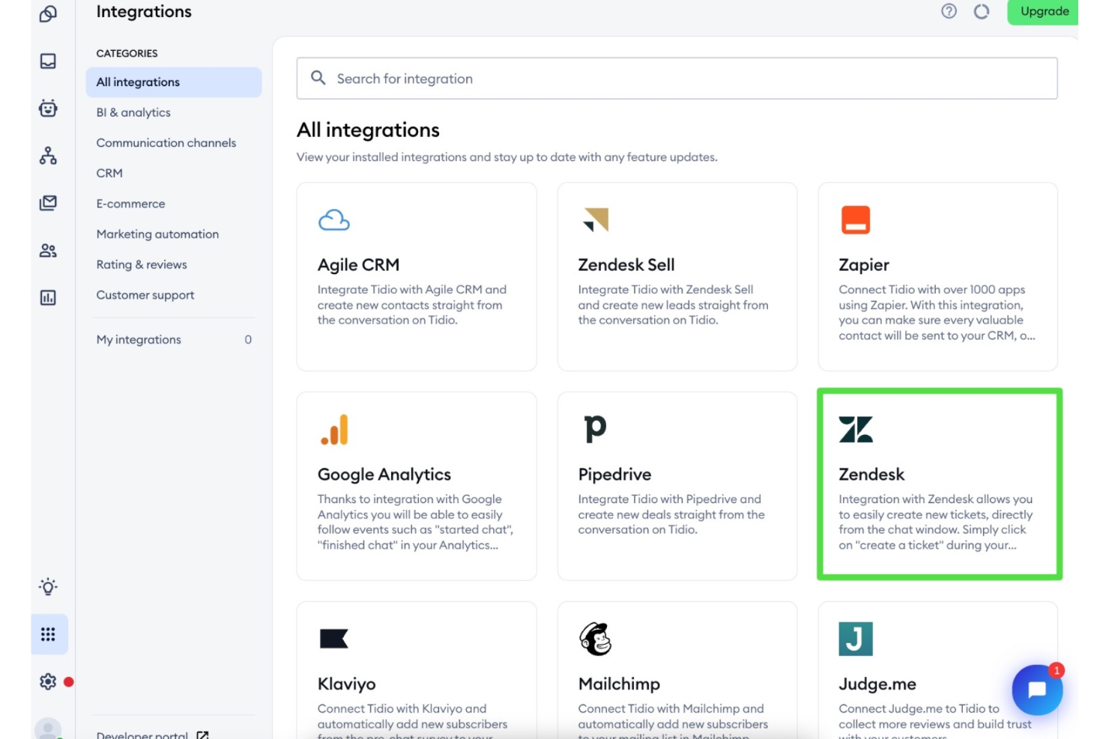Viewport: 1109px width, 739px height.
Task: Open the Flows hierarchy icon in sidebar
Action: click(x=48, y=156)
